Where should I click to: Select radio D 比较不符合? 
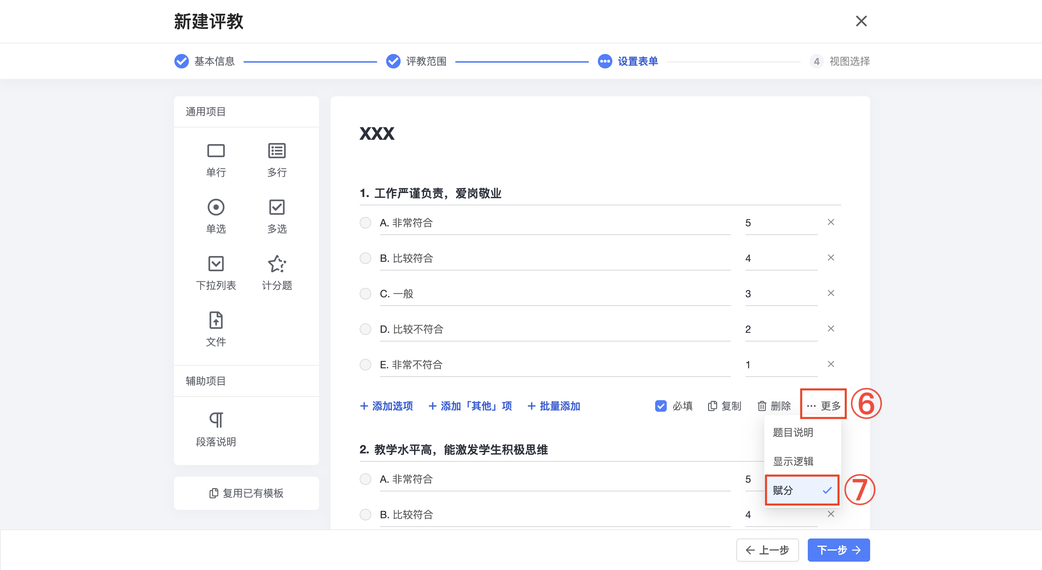click(x=365, y=330)
